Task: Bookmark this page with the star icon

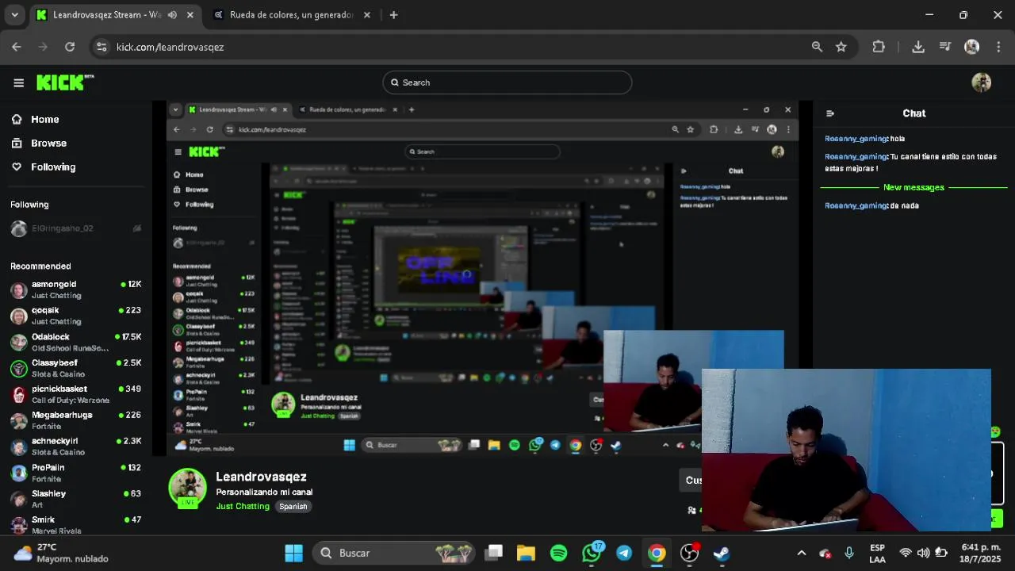Action: click(841, 47)
